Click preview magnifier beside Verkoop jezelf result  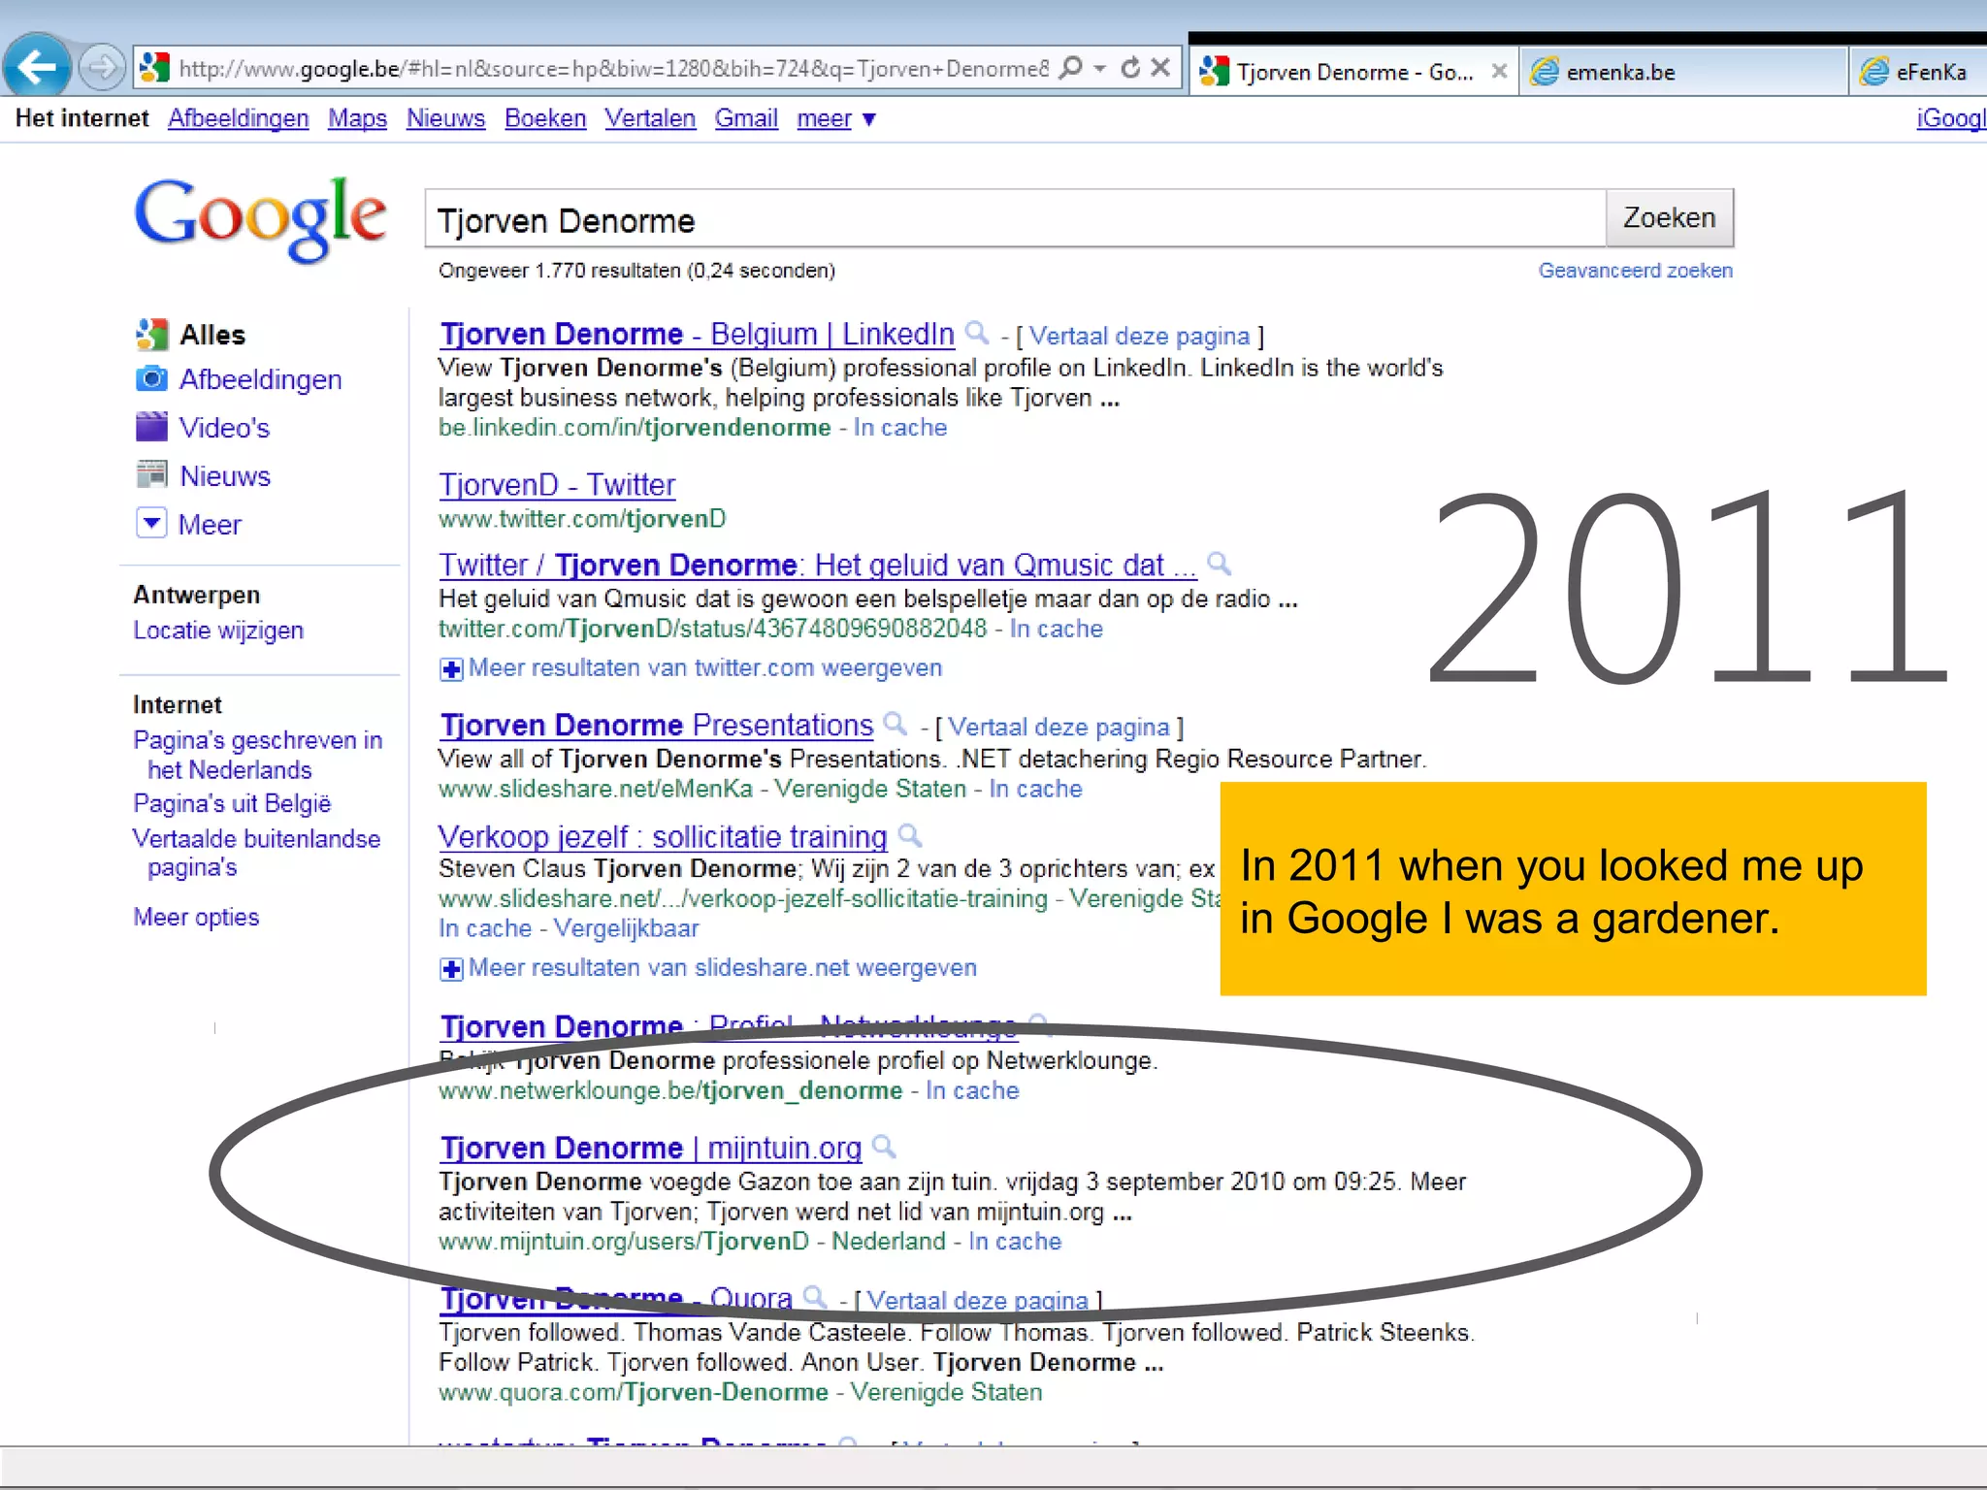909,834
